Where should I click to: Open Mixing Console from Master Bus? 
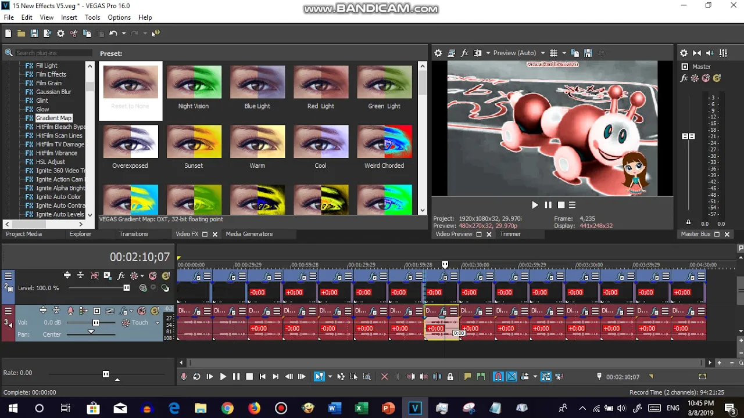[x=723, y=53]
